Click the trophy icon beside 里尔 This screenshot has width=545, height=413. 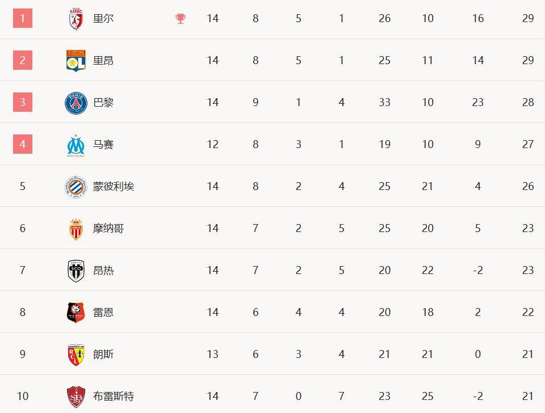(181, 18)
